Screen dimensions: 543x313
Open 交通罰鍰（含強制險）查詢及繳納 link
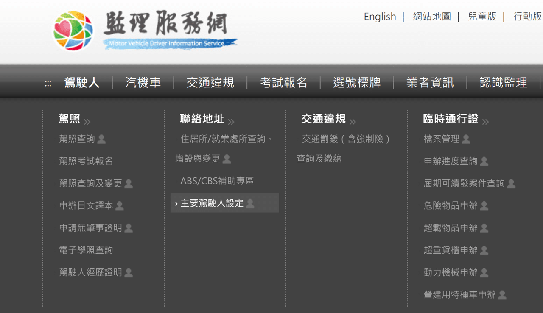coord(344,149)
